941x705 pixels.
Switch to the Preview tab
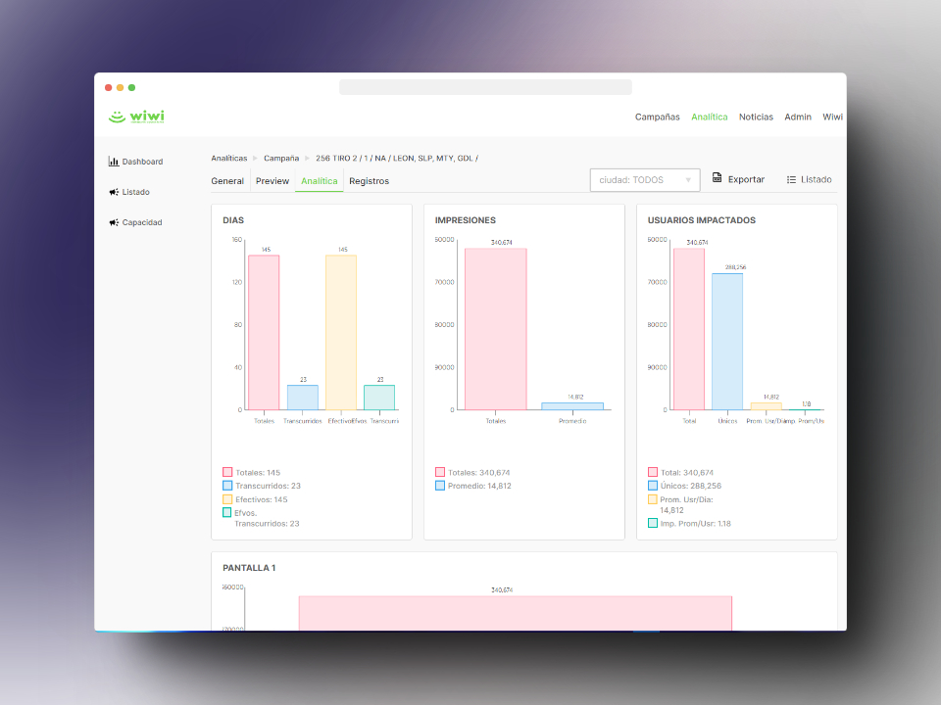pos(272,181)
